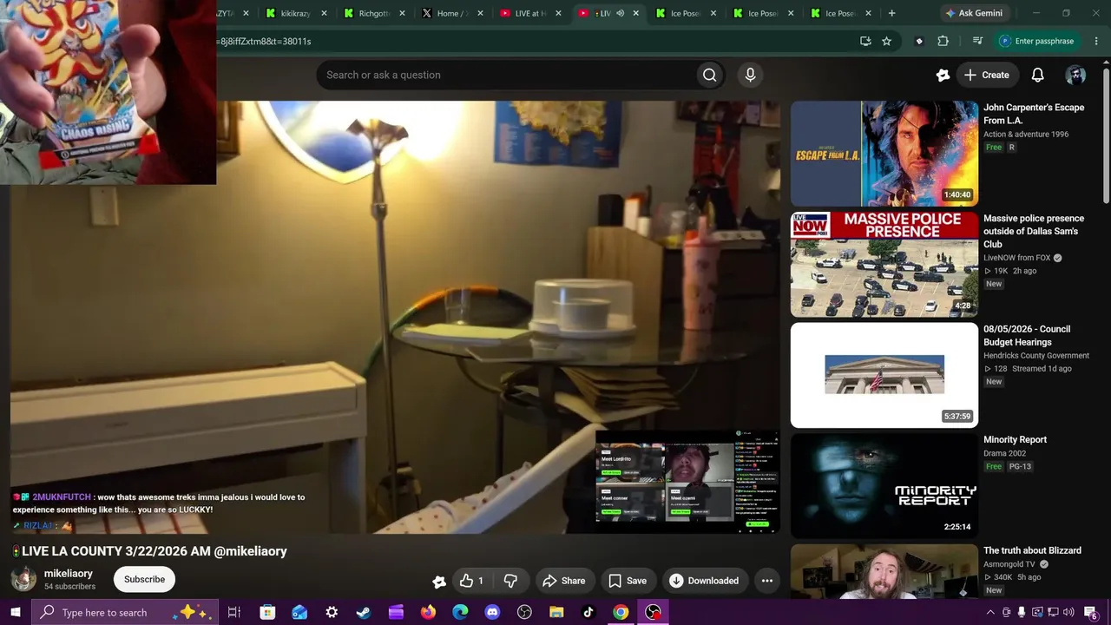Open Microsoft Store from the taskbar
The image size is (1111, 625).
tap(267, 612)
